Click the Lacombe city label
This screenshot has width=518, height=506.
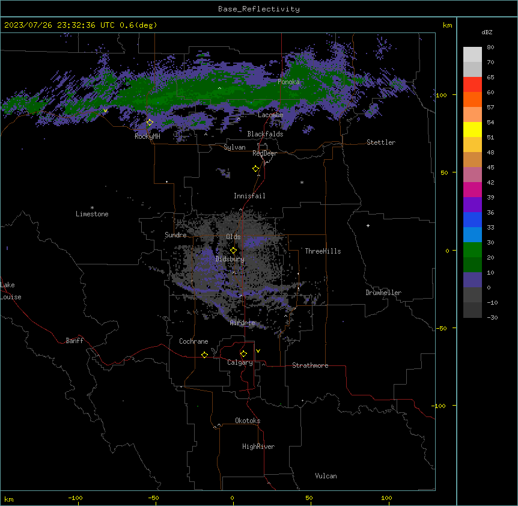(x=270, y=115)
